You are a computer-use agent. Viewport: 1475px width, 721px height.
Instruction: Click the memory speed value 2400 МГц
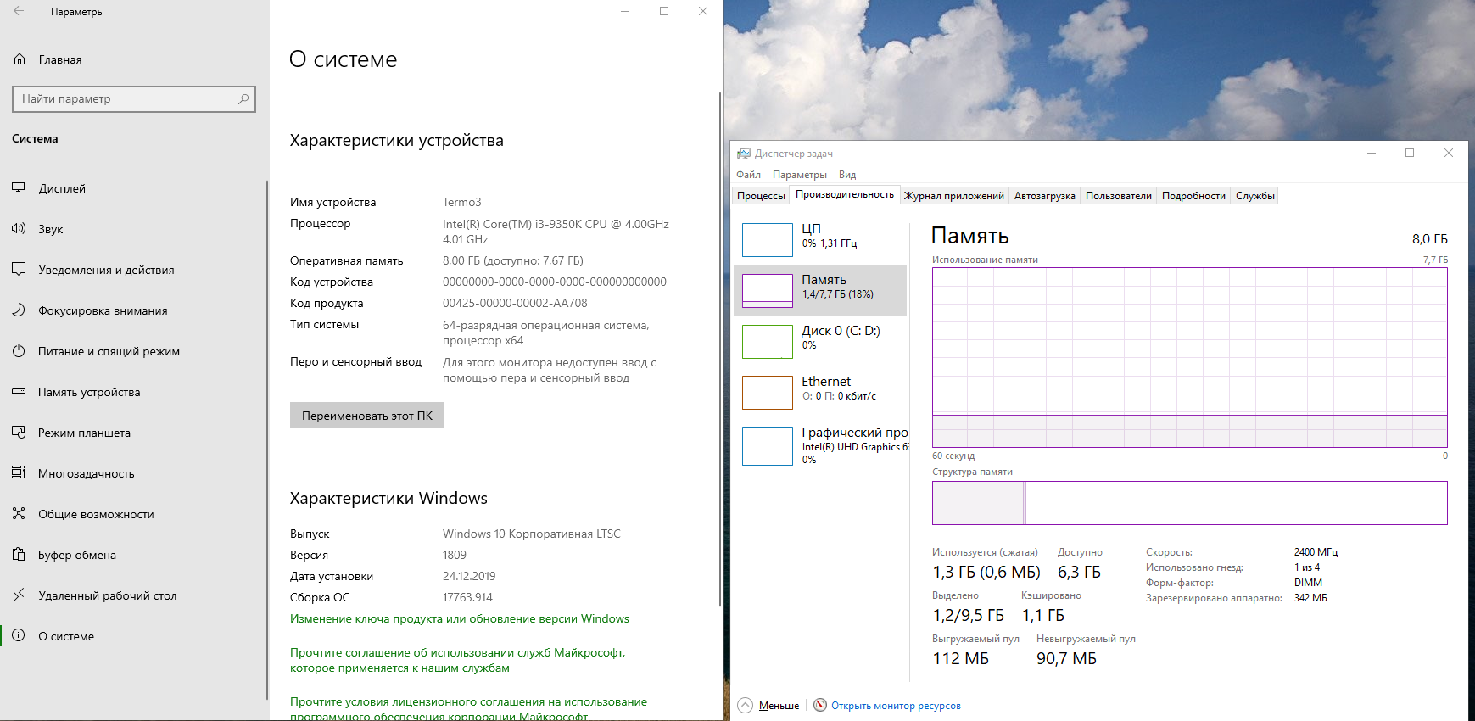coord(1316,552)
